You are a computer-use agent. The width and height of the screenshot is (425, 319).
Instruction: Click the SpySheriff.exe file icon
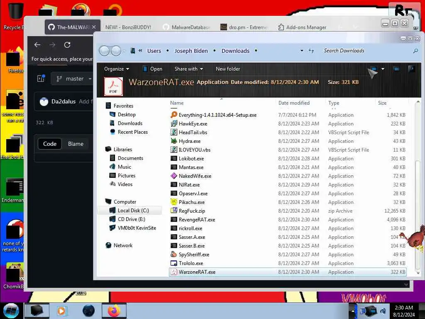point(174,254)
